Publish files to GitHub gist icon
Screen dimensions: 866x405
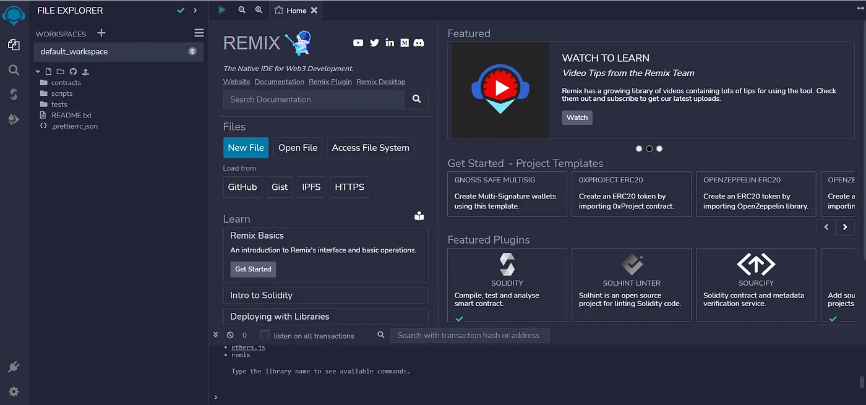[x=73, y=72]
